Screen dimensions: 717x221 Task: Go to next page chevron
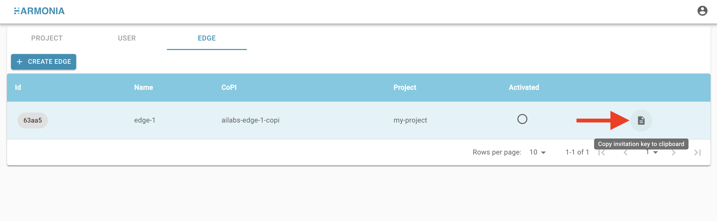(673, 152)
